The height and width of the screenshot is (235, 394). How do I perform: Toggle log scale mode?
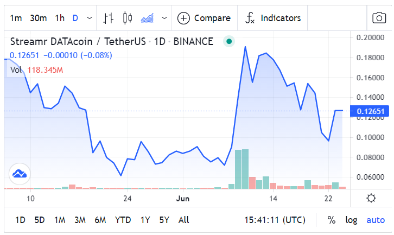[351, 220]
